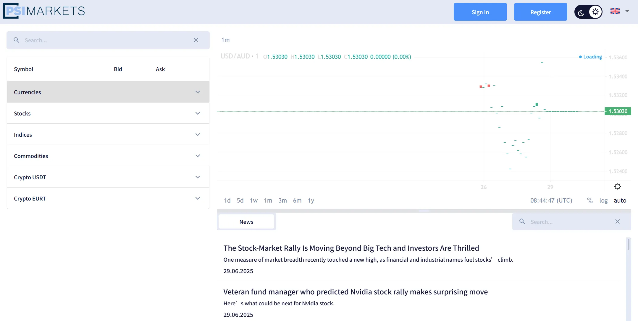Click the Bid column header
Viewport: 638px width, 321px height.
pos(118,69)
